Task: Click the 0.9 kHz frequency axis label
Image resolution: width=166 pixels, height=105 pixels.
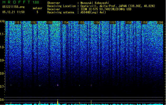Action: click(x=2, y=60)
